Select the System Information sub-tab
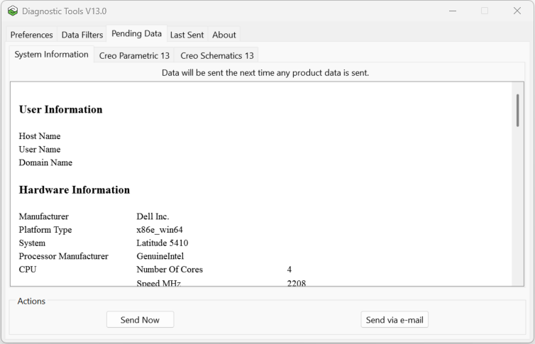The width and height of the screenshot is (535, 344). [51, 54]
